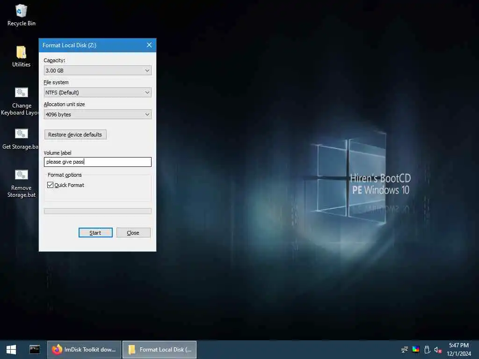Open the Recycle Bin desktop icon
This screenshot has height=359, width=479.
click(21, 15)
